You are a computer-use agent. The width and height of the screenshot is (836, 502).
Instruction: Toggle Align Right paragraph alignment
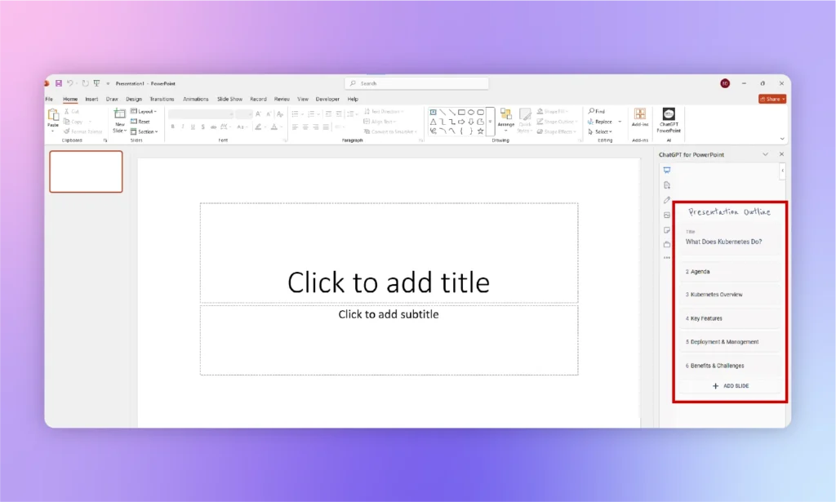pyautogui.click(x=316, y=127)
